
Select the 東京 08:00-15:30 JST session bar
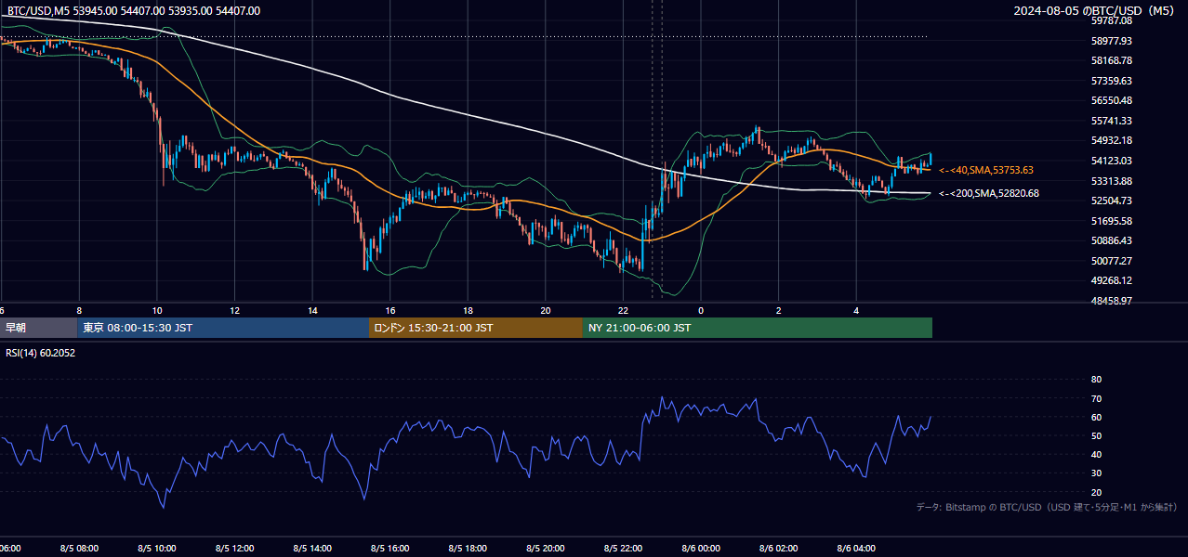[x=223, y=328]
